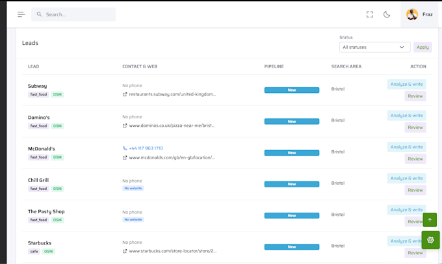Click external link icon for McDonald's website
Screen dimensions: 442x264
click(125, 157)
